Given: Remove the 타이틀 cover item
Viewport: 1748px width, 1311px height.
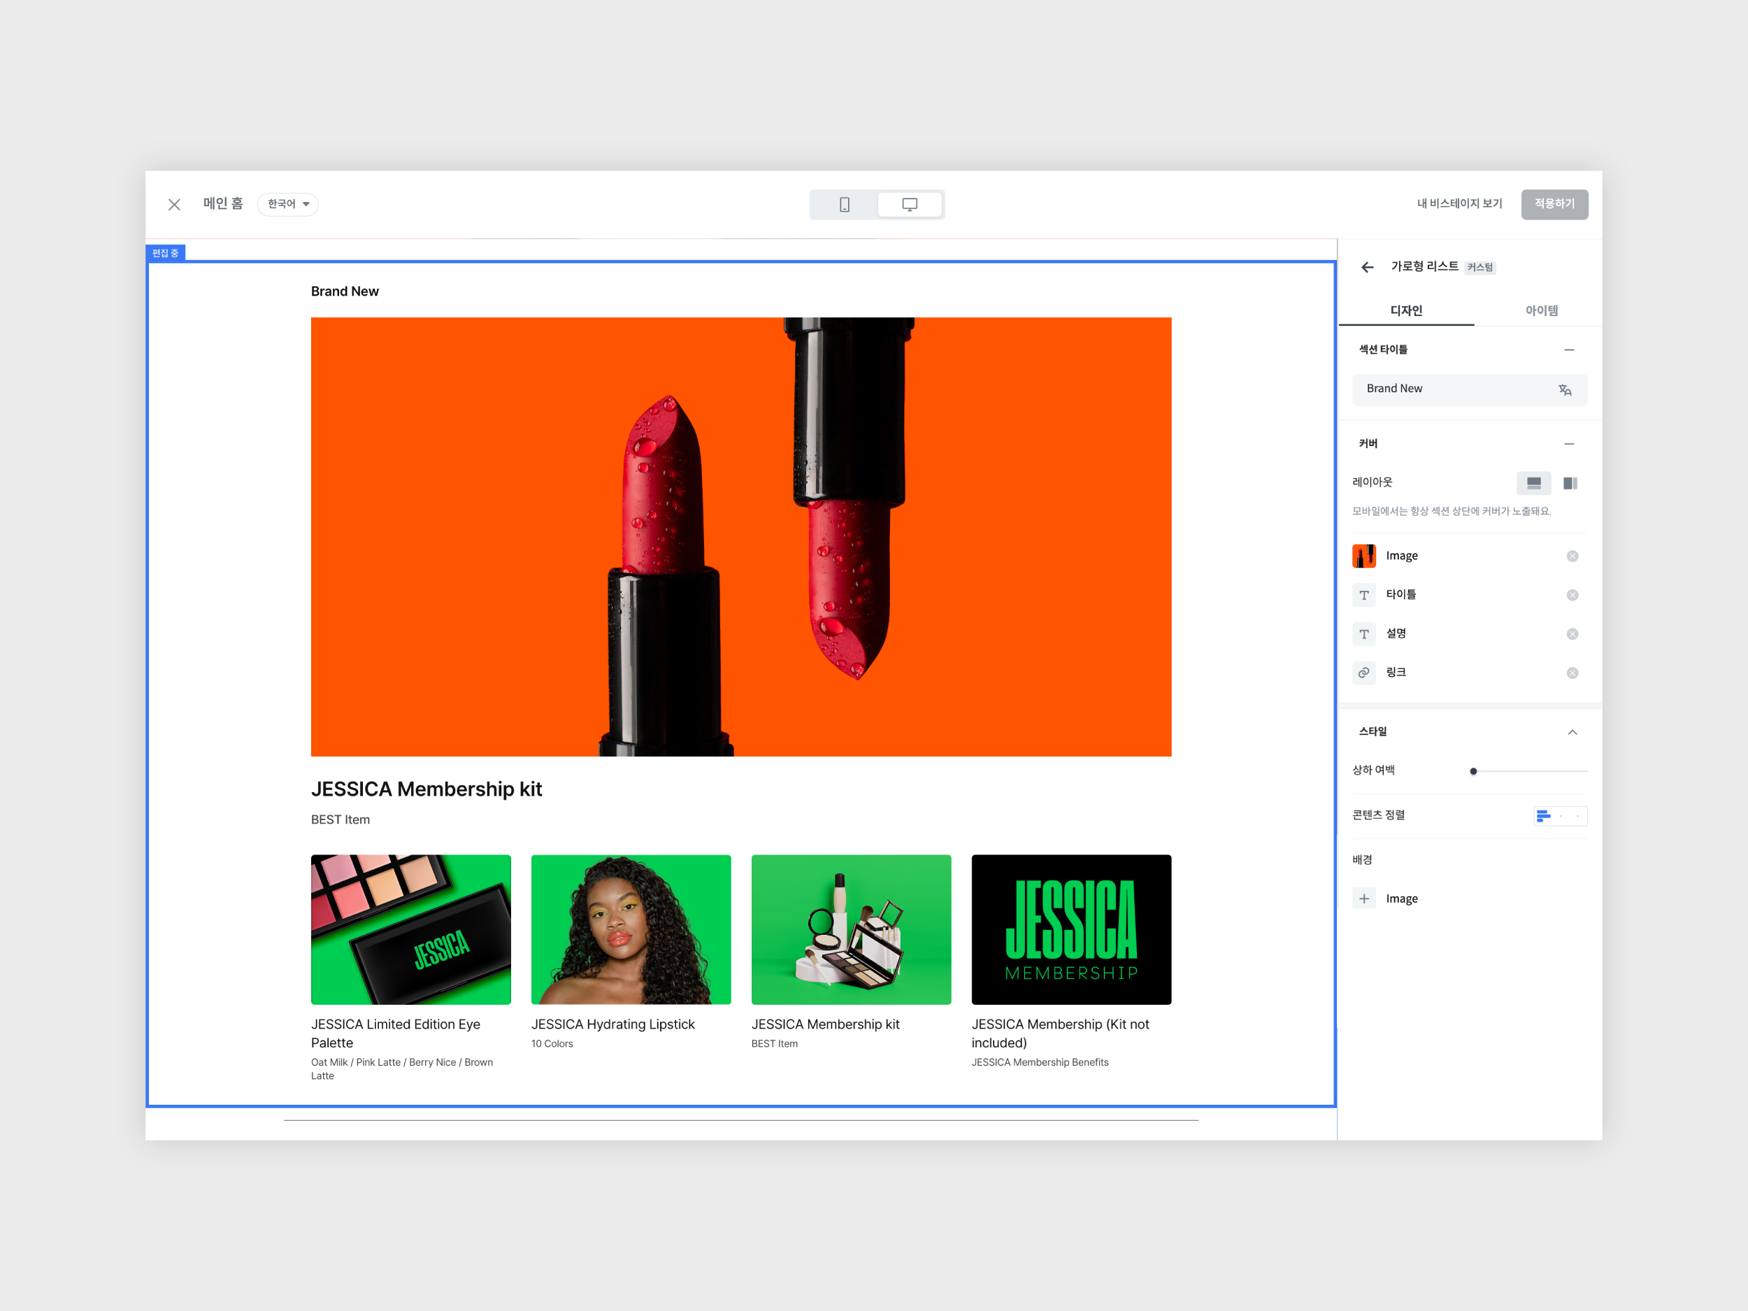Looking at the screenshot, I should [x=1572, y=595].
